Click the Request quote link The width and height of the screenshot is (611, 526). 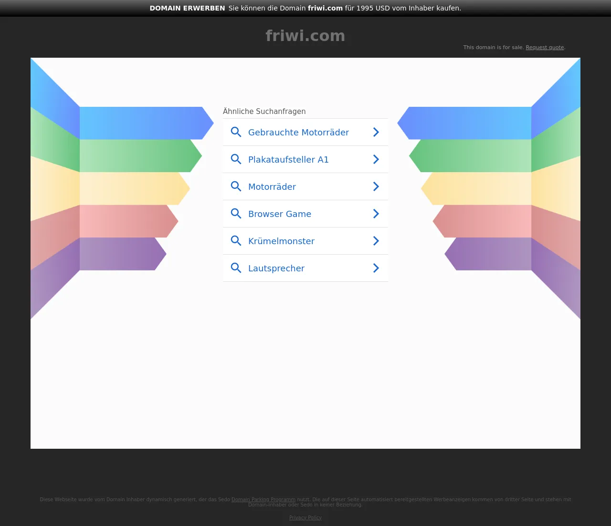[x=545, y=47]
